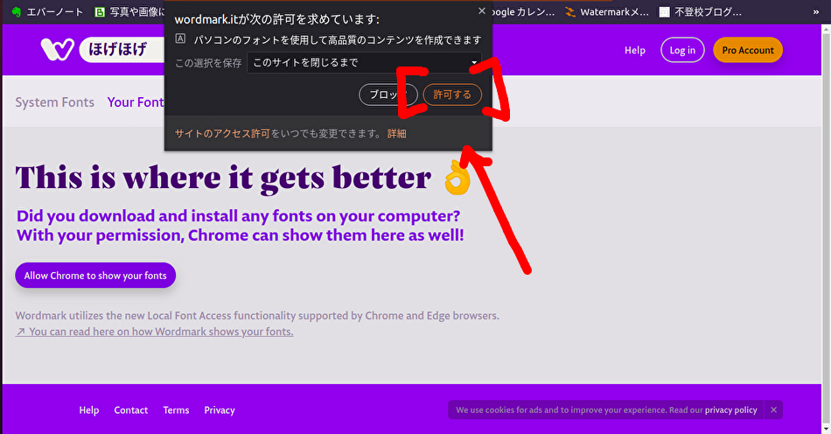Click Allow Chrome to show your fonts

[95, 275]
